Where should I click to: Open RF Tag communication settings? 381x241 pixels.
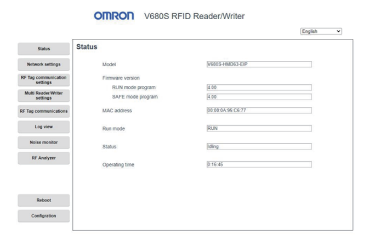tap(44, 80)
